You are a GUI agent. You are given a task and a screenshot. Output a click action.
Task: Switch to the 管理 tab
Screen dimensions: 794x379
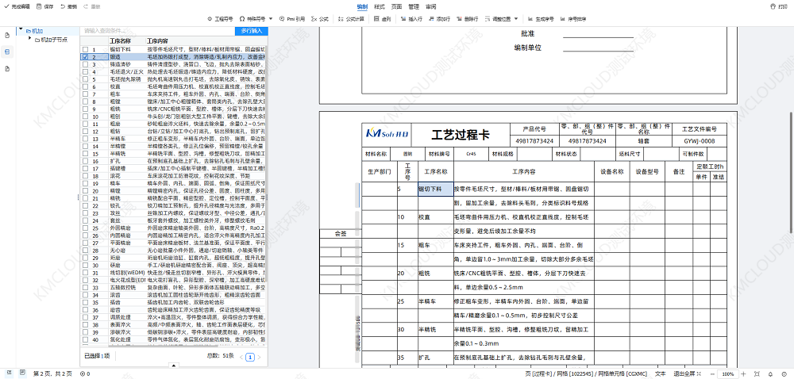click(414, 6)
